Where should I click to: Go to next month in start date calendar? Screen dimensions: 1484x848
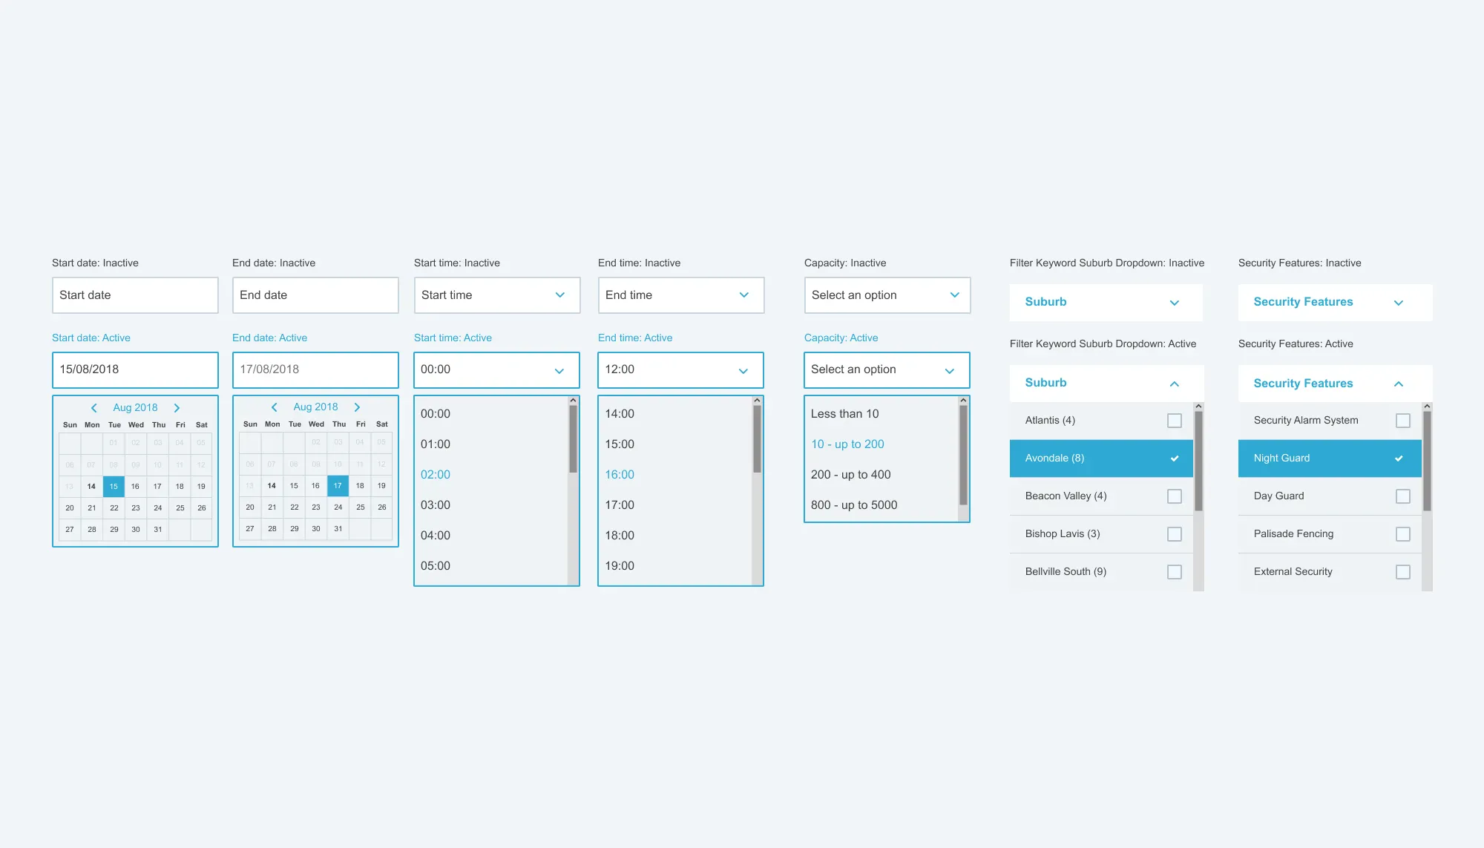tap(177, 408)
